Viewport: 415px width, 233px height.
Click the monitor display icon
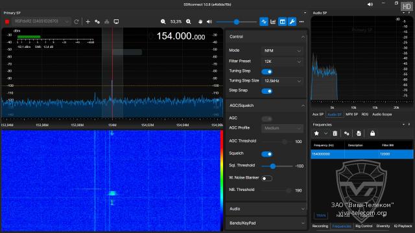click(x=116, y=21)
